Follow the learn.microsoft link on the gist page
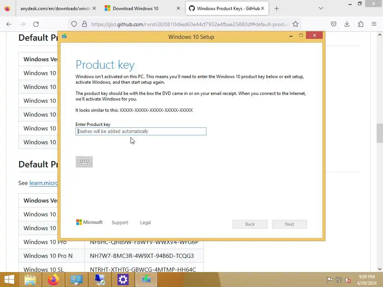Image resolution: width=383 pixels, height=287 pixels. [x=43, y=183]
